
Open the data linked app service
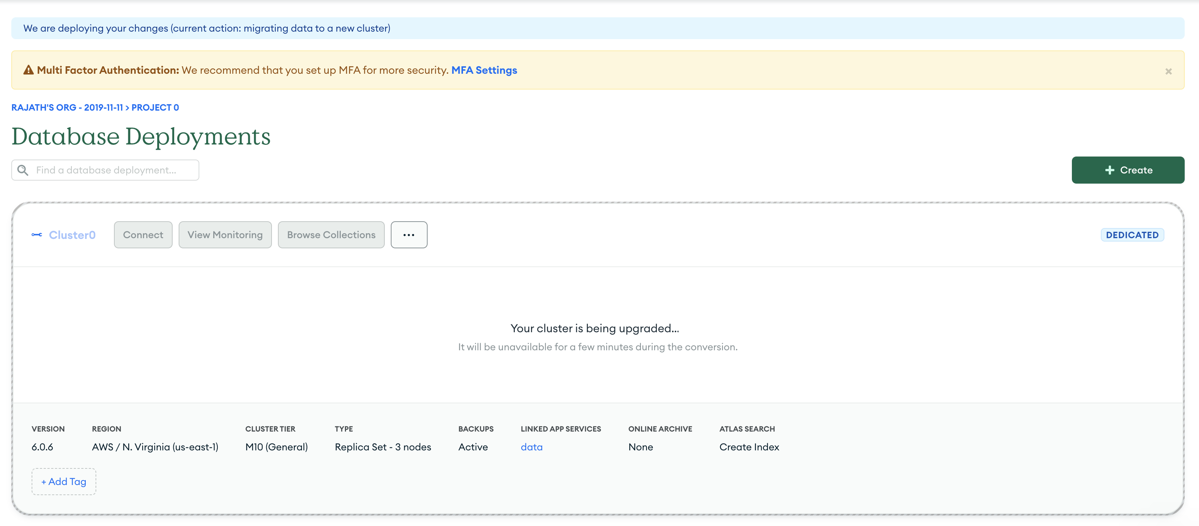531,447
